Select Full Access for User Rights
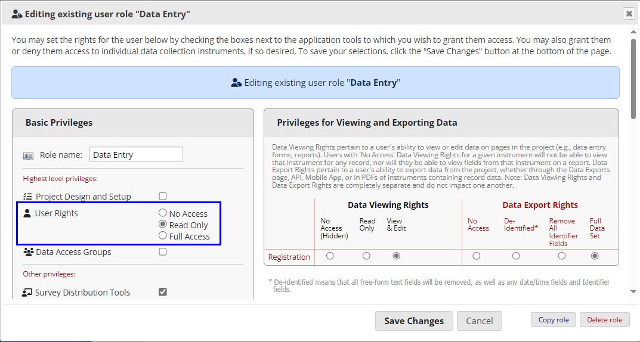Screen dimensions: 640x342 click(163, 236)
